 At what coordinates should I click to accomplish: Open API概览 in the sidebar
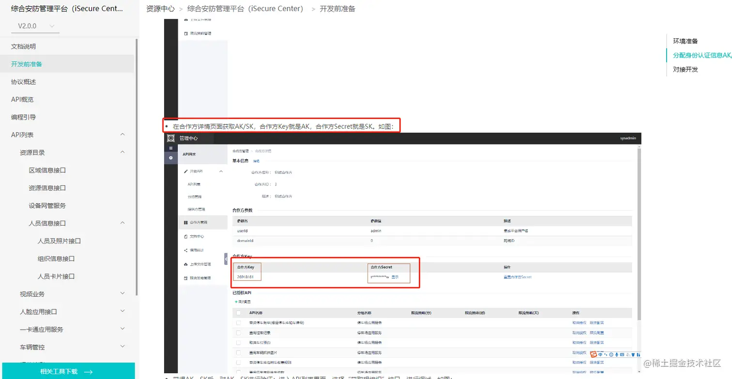[22, 99]
